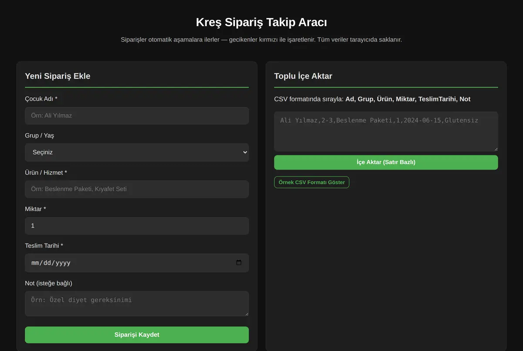Click the Teslim Tarihi * label
This screenshot has height=351, width=523.
pos(44,246)
